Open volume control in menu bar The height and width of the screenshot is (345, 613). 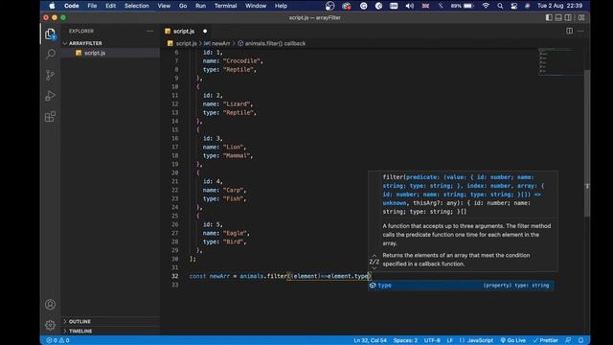pos(409,6)
